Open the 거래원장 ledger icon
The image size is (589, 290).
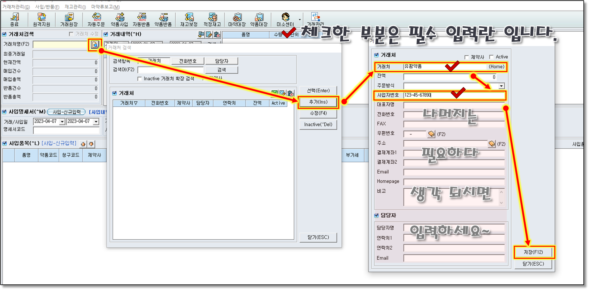tap(69, 19)
